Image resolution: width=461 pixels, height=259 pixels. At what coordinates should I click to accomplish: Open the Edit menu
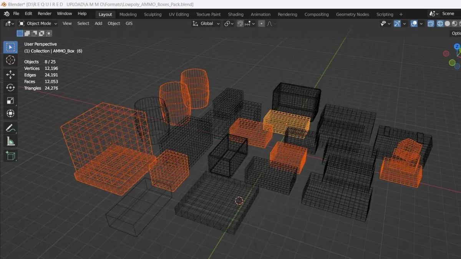[28, 14]
